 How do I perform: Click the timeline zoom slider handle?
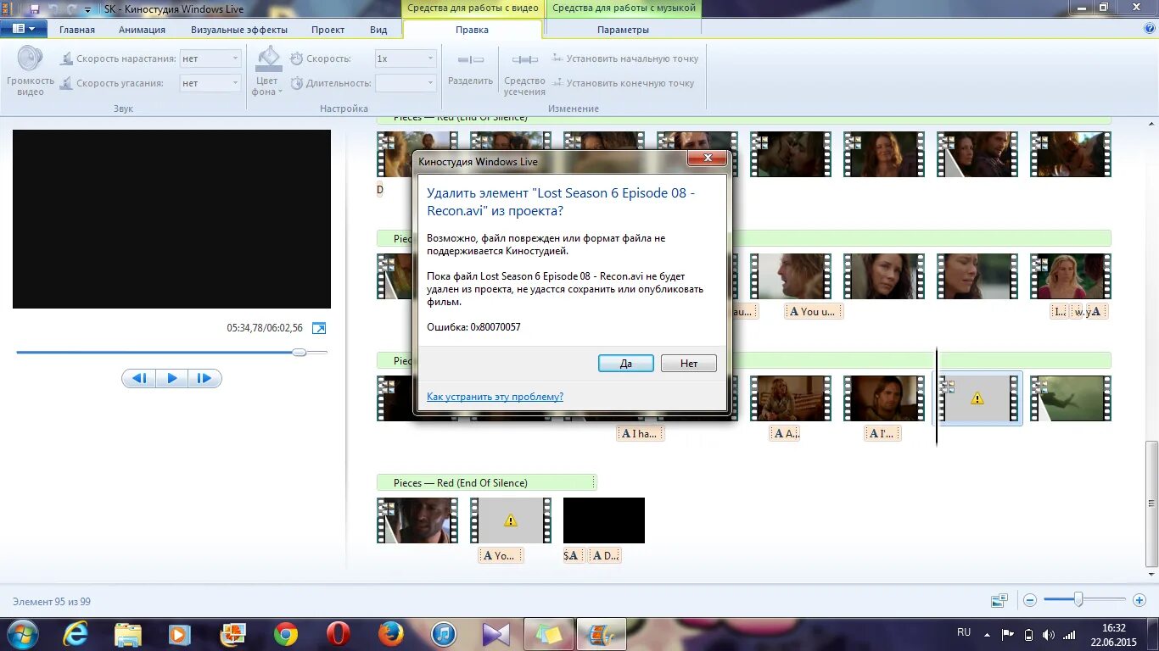point(1078,599)
